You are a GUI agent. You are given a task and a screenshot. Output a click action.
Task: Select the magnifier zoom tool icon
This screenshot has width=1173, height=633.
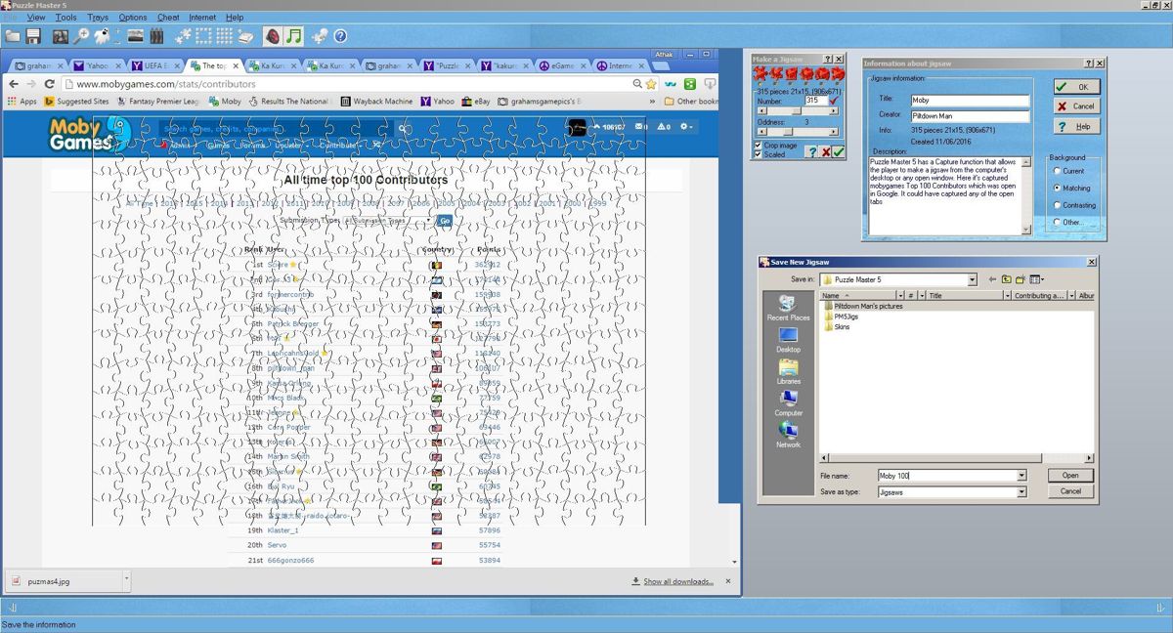tap(81, 36)
